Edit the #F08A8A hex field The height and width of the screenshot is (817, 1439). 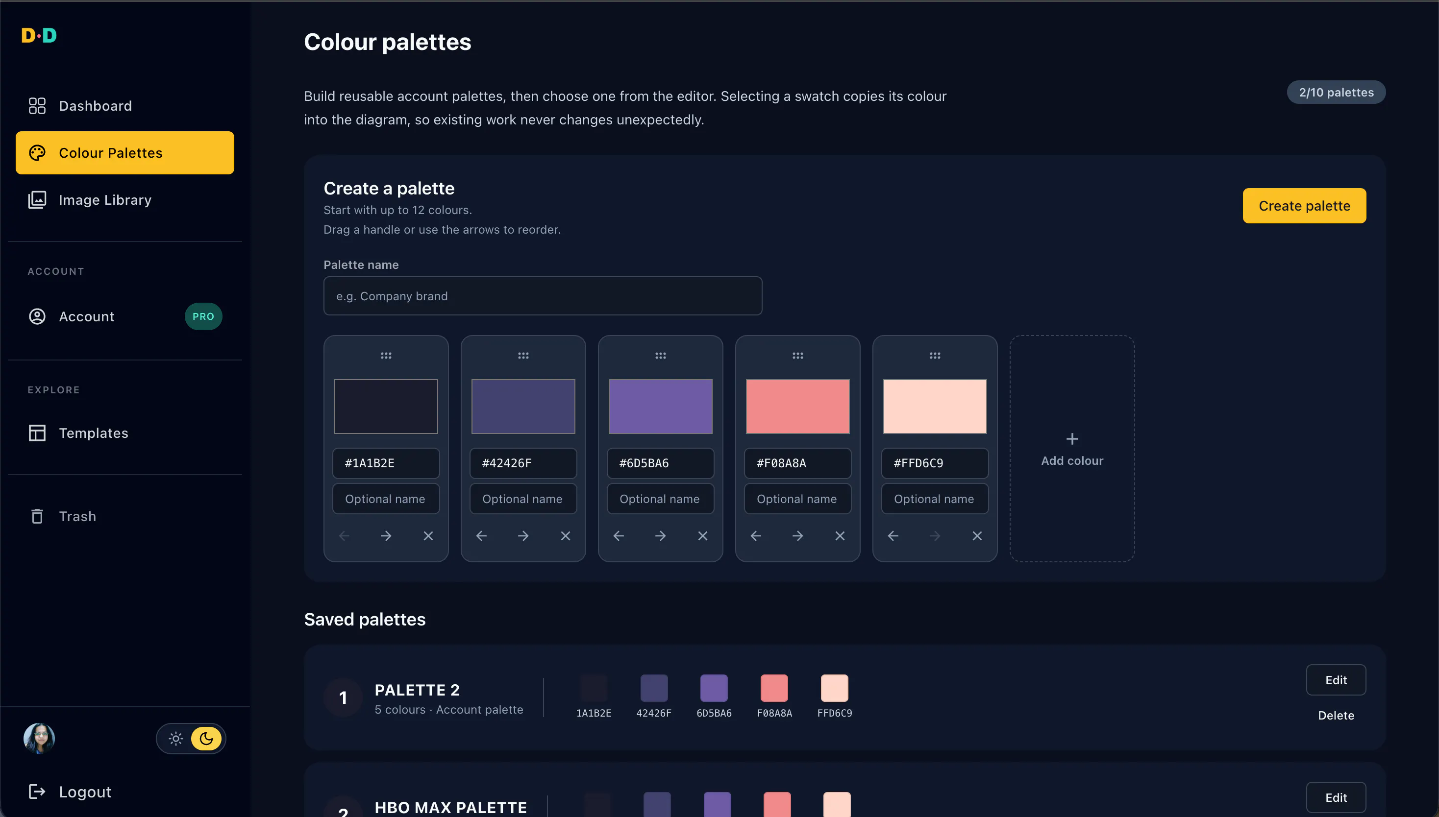(798, 463)
